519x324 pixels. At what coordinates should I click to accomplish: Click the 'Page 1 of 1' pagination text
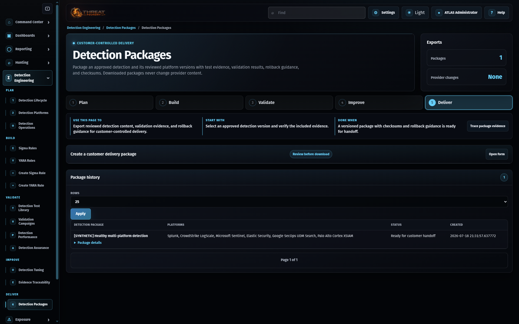[289, 260]
